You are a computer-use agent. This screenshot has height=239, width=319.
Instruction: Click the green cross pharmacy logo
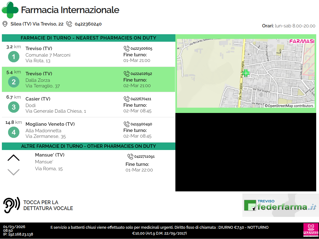[10, 10]
